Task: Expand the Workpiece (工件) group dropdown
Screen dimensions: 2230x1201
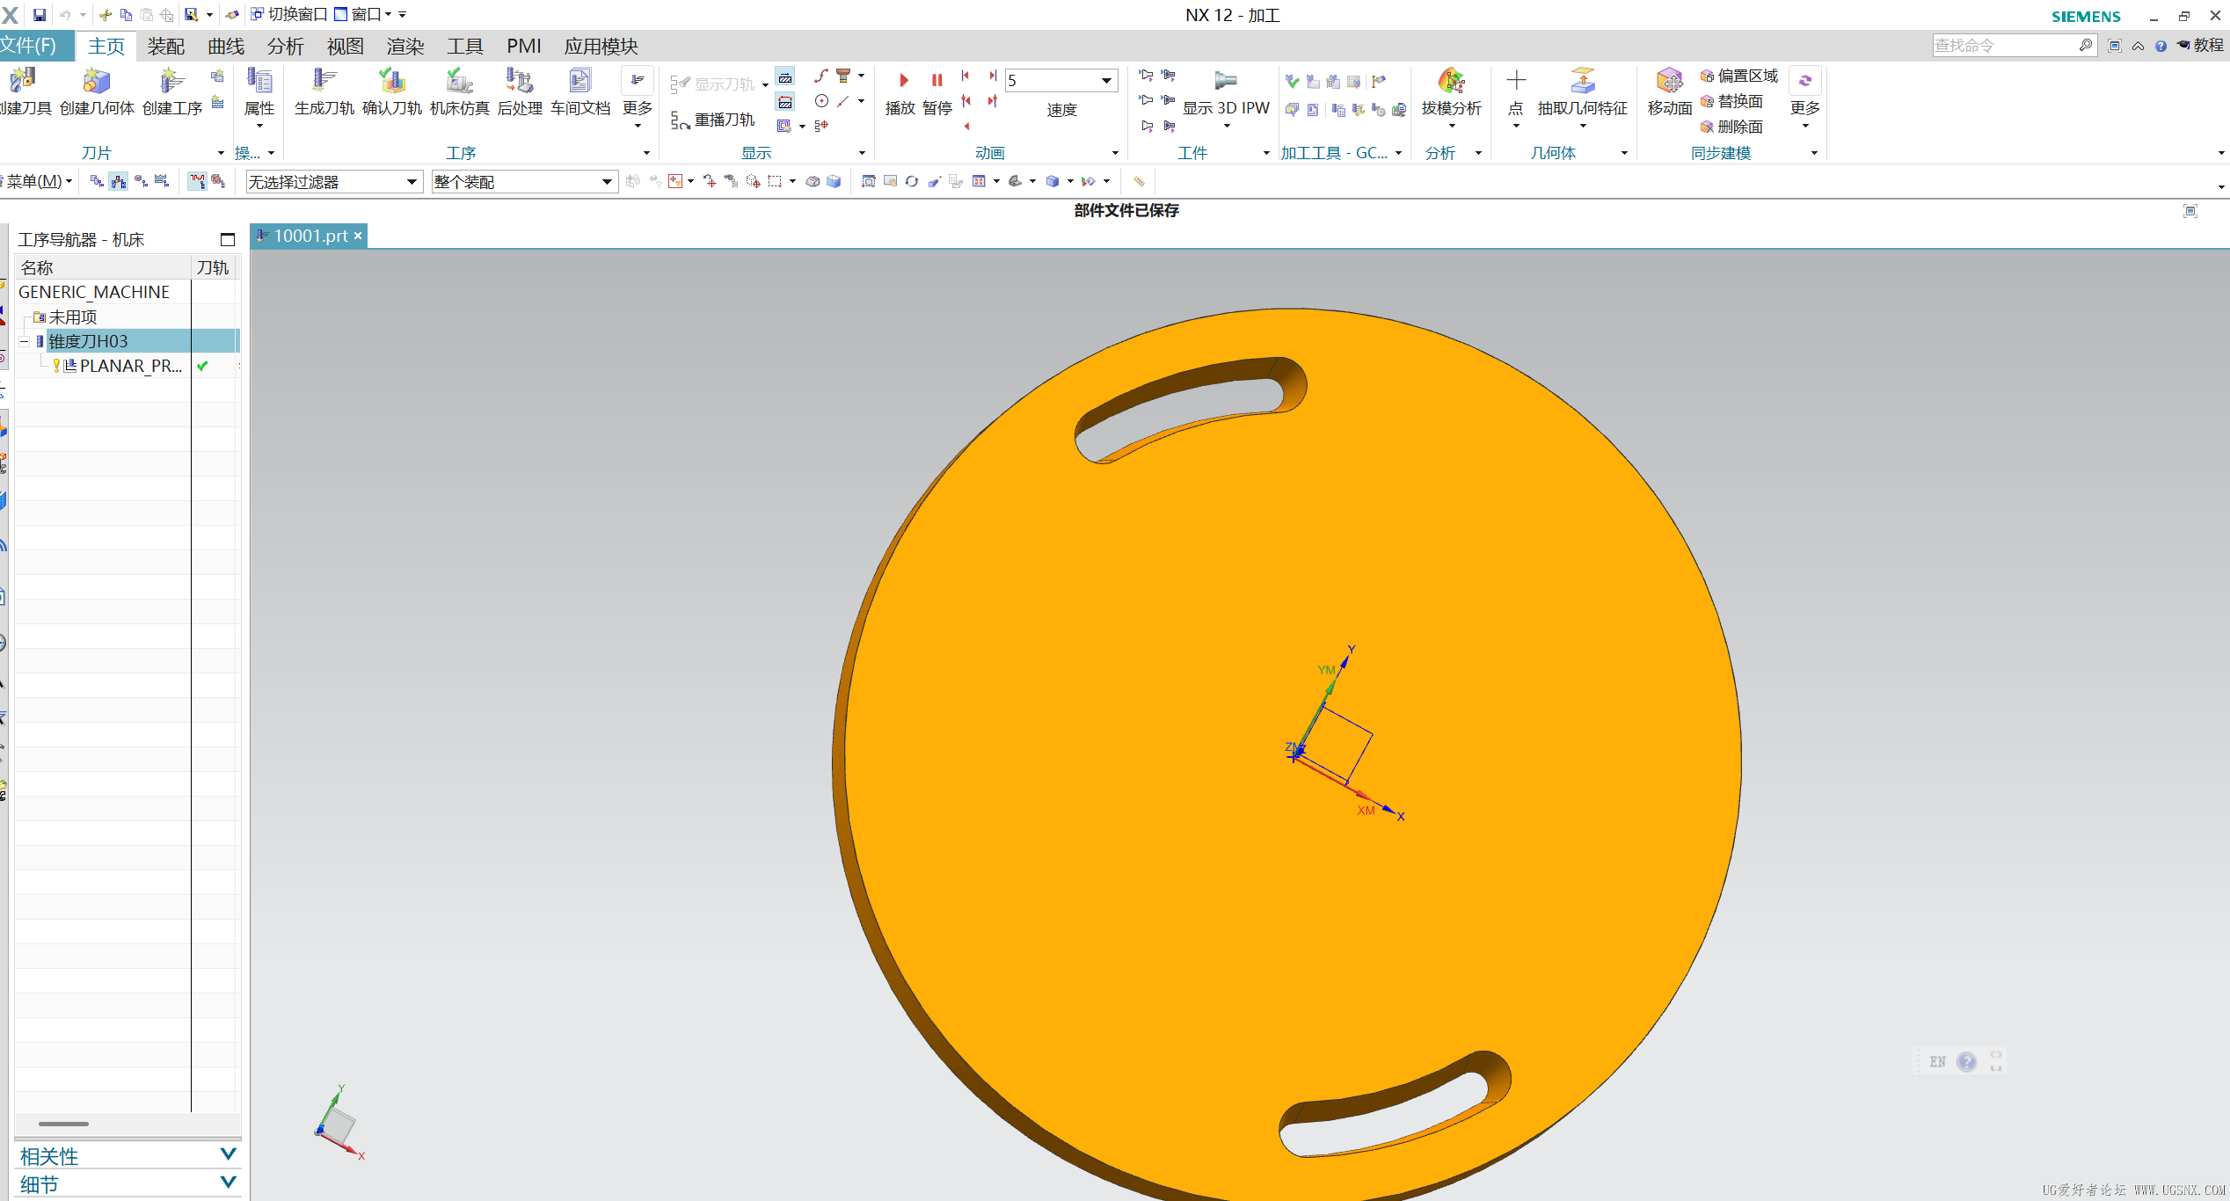Action: click(1266, 153)
